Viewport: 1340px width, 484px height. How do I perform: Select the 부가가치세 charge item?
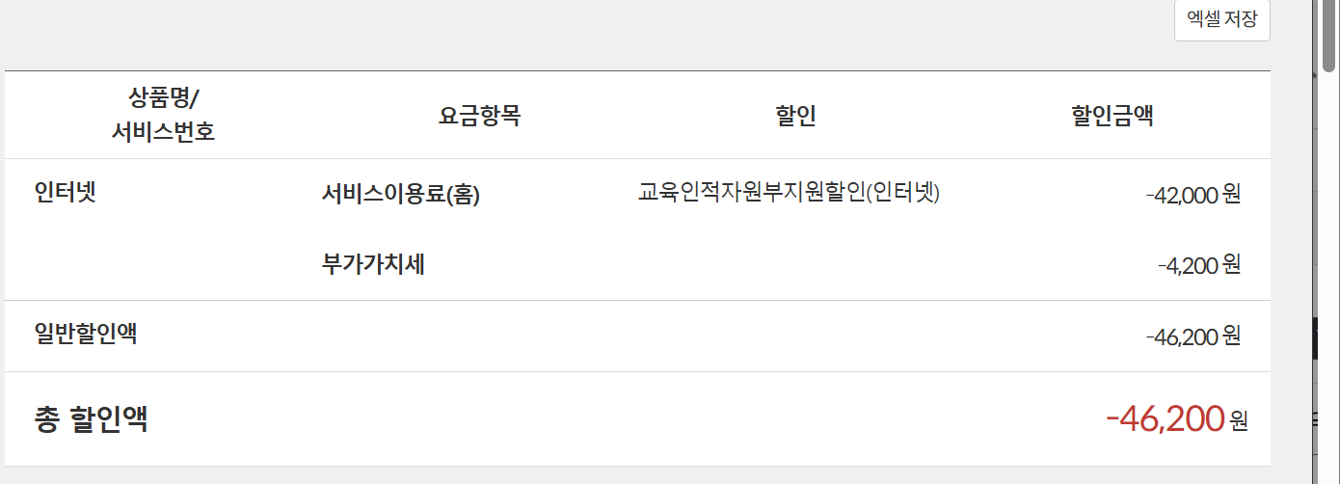(x=373, y=264)
